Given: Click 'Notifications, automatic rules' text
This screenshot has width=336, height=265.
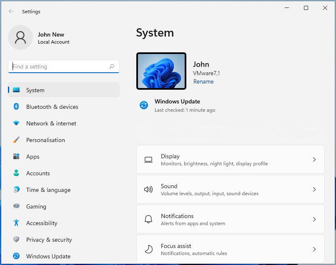Looking at the screenshot, I should tap(194, 253).
